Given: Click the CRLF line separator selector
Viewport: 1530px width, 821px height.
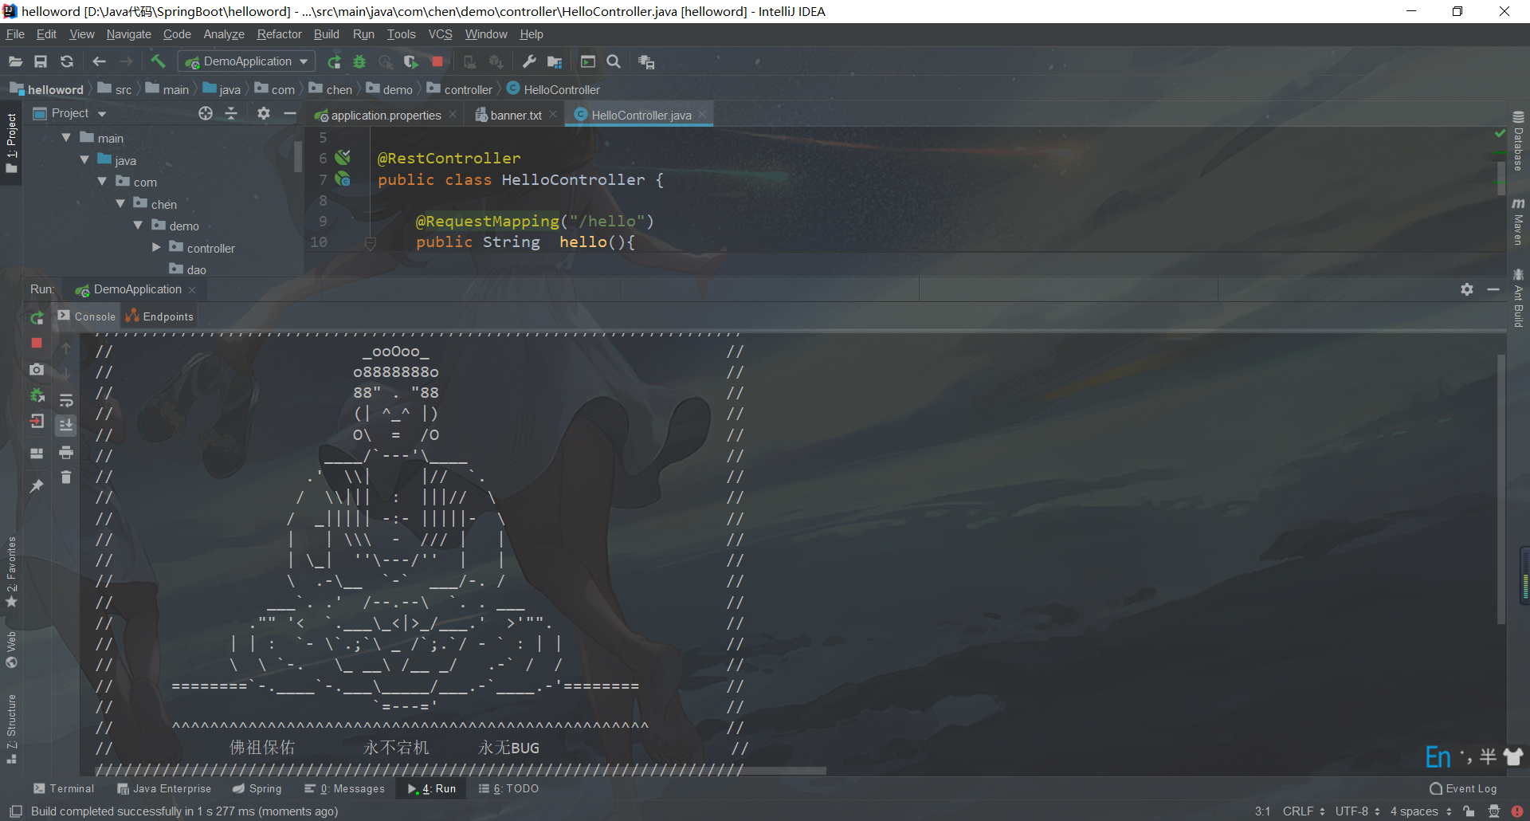Looking at the screenshot, I should pos(1304,811).
